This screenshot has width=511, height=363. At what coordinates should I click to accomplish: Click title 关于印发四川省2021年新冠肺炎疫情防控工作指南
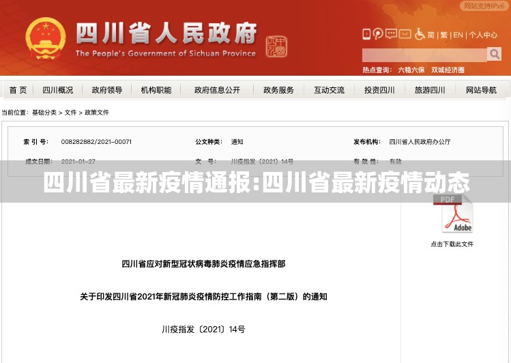[x=171, y=297]
